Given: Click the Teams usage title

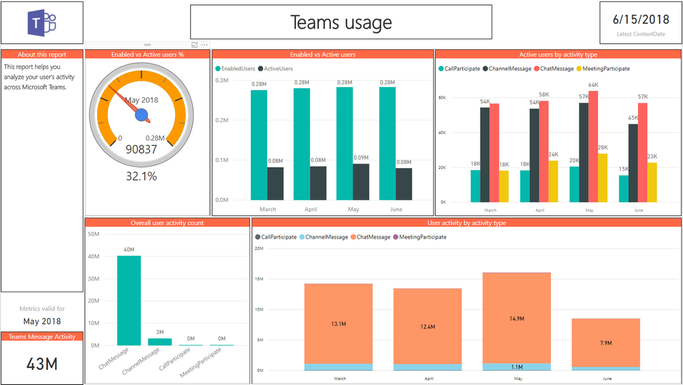Looking at the screenshot, I should coord(341,22).
